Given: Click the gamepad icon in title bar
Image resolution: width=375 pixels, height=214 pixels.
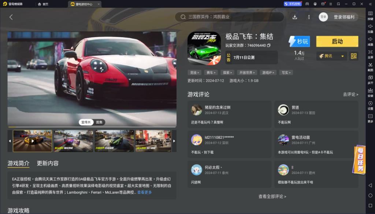Looking at the screenshot, I should click(307, 4).
